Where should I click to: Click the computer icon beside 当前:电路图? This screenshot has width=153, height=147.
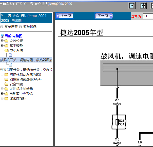click(2, 36)
